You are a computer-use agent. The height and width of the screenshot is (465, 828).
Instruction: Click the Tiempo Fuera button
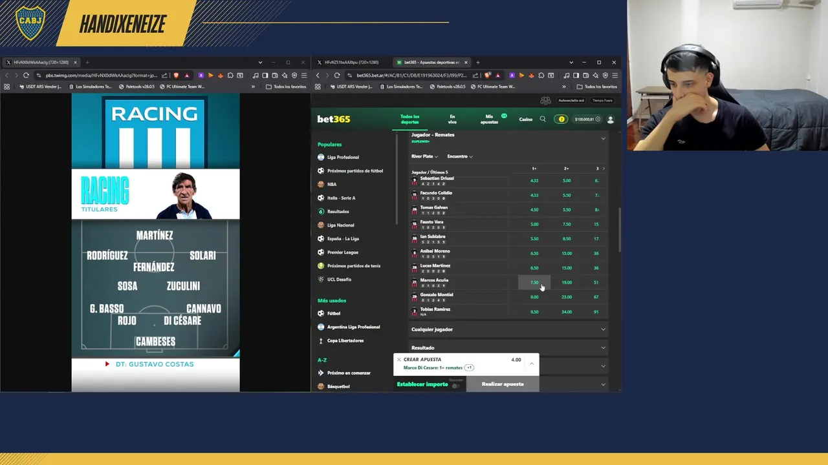click(602, 100)
